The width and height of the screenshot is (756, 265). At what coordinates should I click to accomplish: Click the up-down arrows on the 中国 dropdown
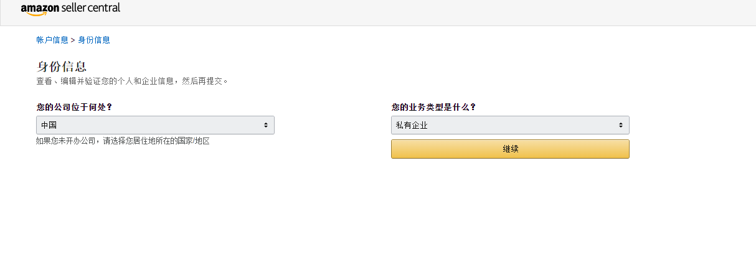(266, 125)
